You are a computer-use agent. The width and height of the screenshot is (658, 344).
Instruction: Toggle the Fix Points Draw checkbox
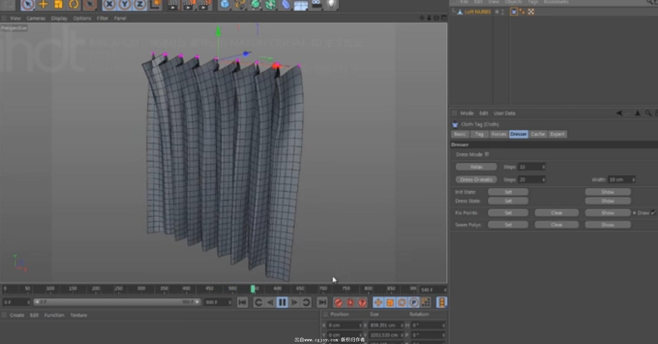653,213
